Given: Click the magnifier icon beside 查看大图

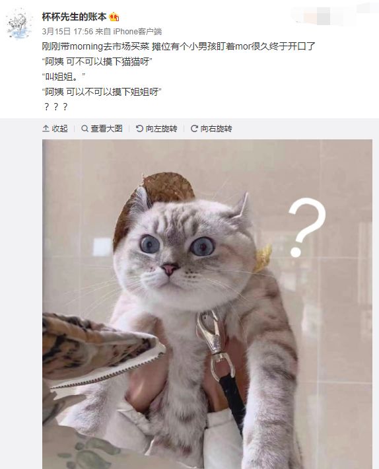Looking at the screenshot, I should 85,129.
